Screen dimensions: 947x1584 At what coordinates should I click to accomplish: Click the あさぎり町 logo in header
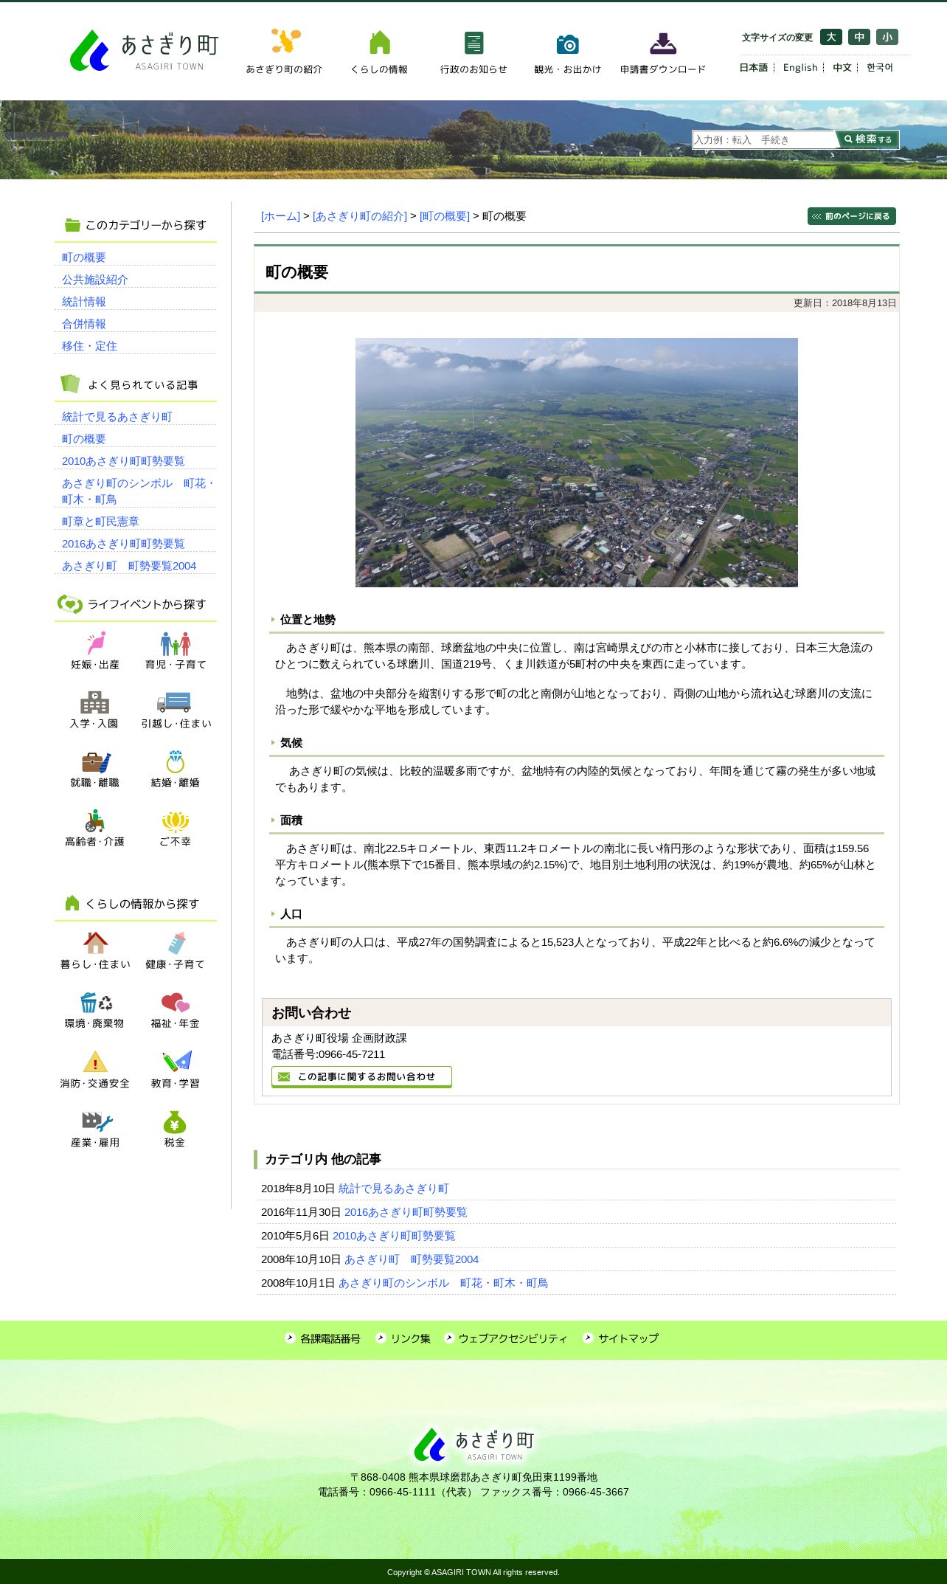coord(145,50)
